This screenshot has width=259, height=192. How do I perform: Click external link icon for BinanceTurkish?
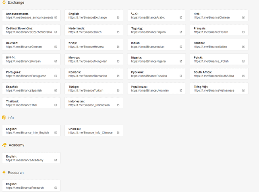[118, 90]
